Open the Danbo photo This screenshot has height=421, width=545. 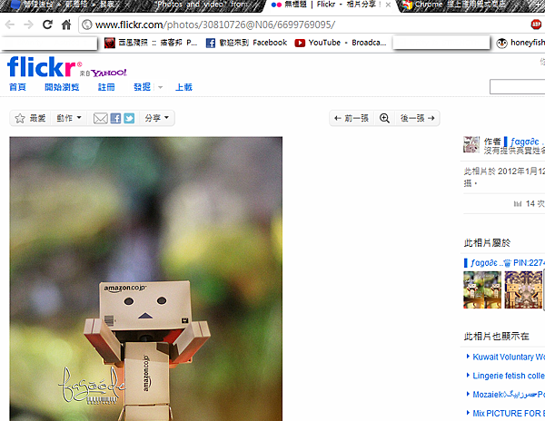[146, 279]
